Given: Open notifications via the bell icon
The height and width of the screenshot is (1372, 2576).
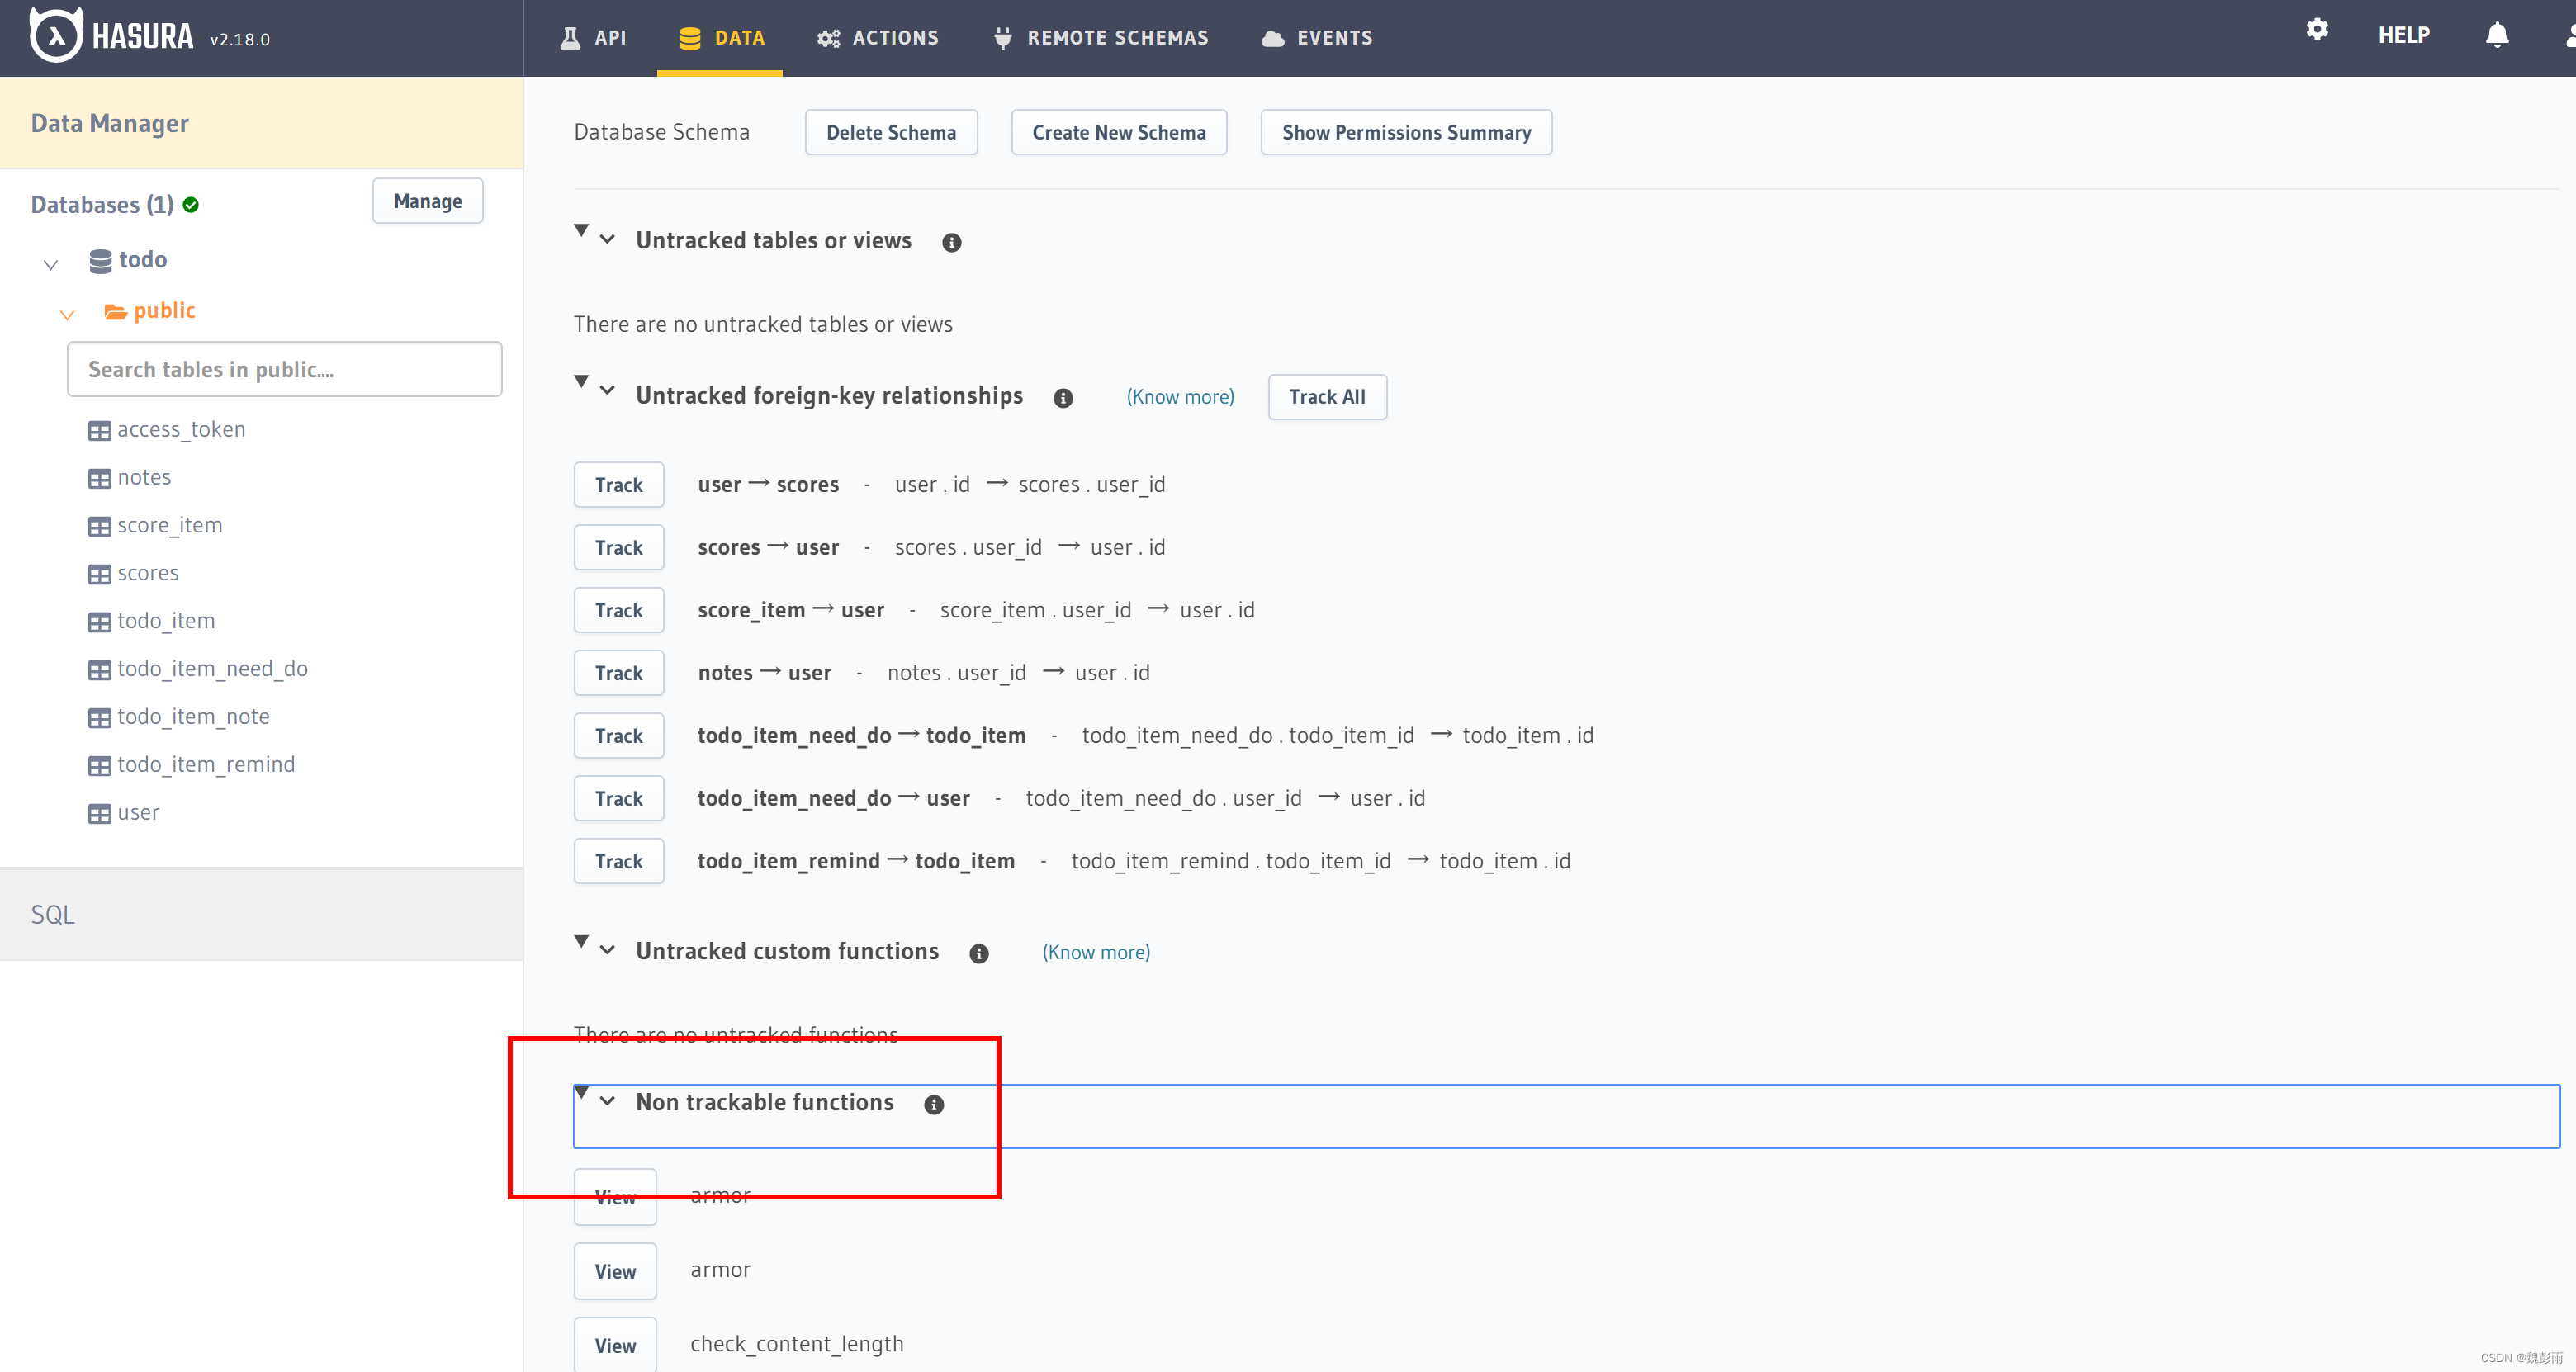Looking at the screenshot, I should pos(2496,36).
